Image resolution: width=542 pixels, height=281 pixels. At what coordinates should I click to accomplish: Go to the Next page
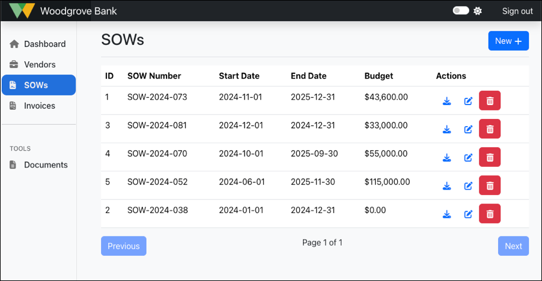(x=513, y=246)
